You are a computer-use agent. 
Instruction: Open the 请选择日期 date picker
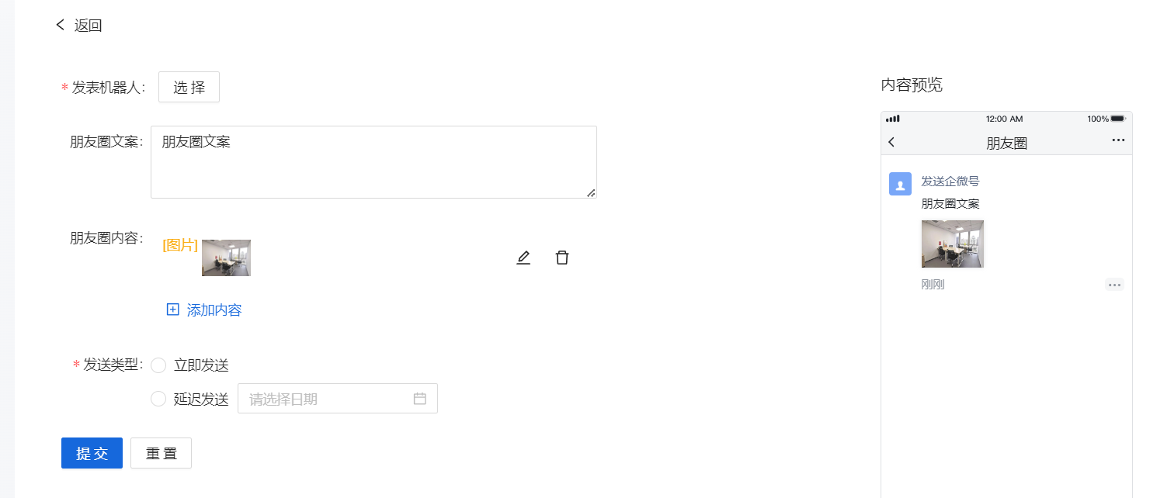326,399
